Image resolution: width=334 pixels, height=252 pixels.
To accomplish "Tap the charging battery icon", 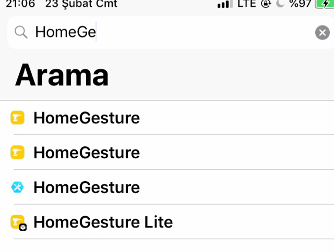I will pos(324,4).
